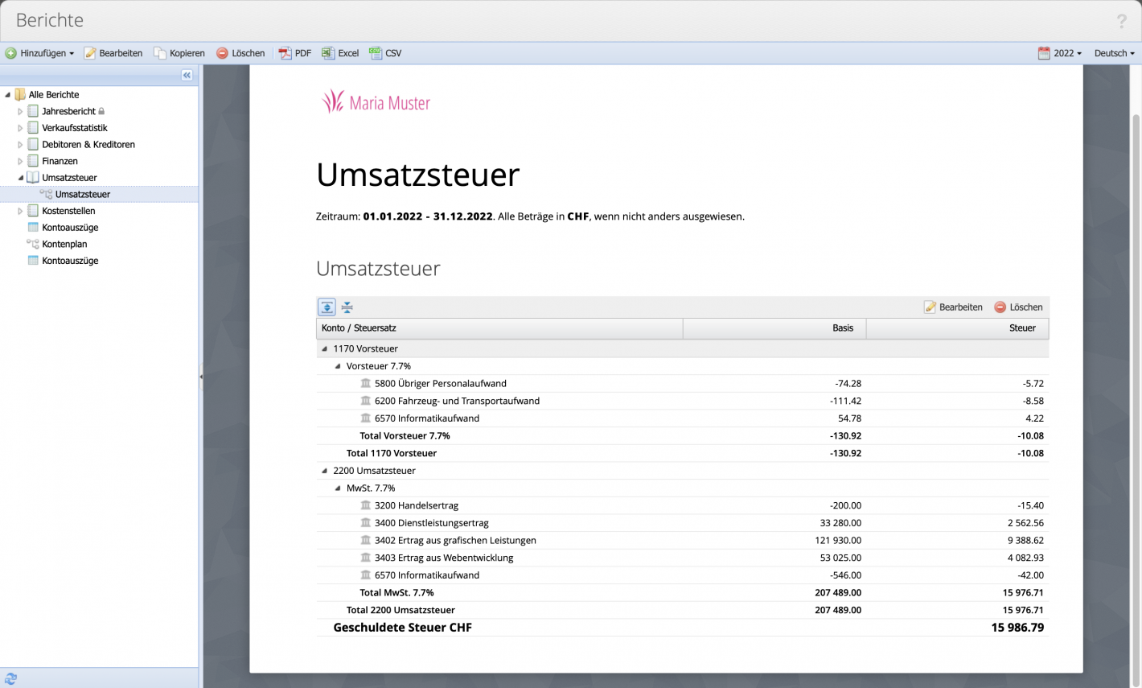The height and width of the screenshot is (688, 1142).
Task: Collapse all rows of the Umsatzsteuer table
Action: point(346,307)
